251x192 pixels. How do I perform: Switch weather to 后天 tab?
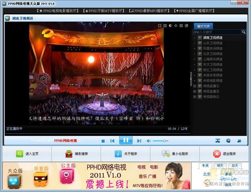[x=235, y=166]
